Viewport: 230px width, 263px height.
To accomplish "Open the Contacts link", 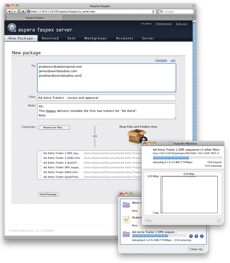I will pos(161,60).
